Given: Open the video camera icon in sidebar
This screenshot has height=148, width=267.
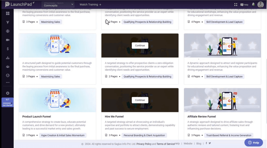Looking at the screenshot, I should 8,40.
